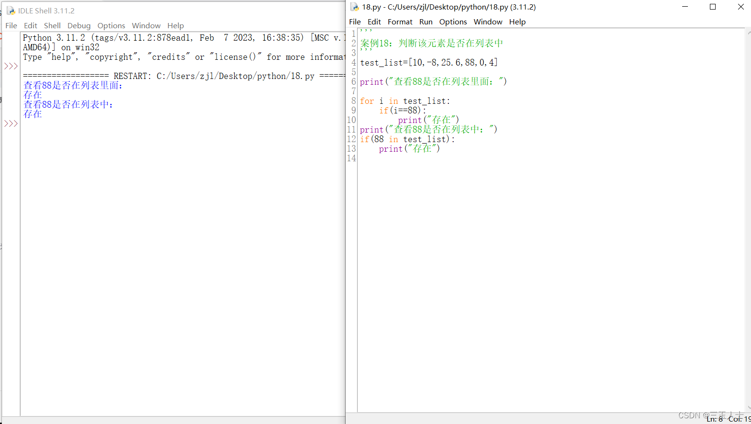Open File menu in IDLE Shell window
The image size is (751, 424).
tap(11, 25)
